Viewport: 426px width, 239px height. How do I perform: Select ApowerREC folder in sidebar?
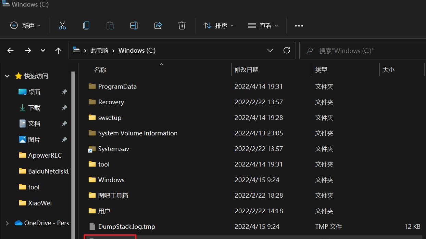point(45,155)
